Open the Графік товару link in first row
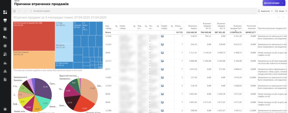The height and width of the screenshot is (113, 288). coord(162,36)
